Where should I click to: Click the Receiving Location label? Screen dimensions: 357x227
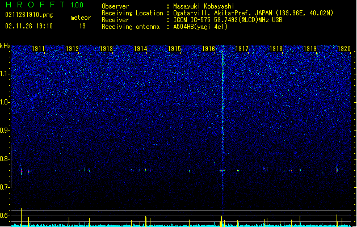click(132, 13)
